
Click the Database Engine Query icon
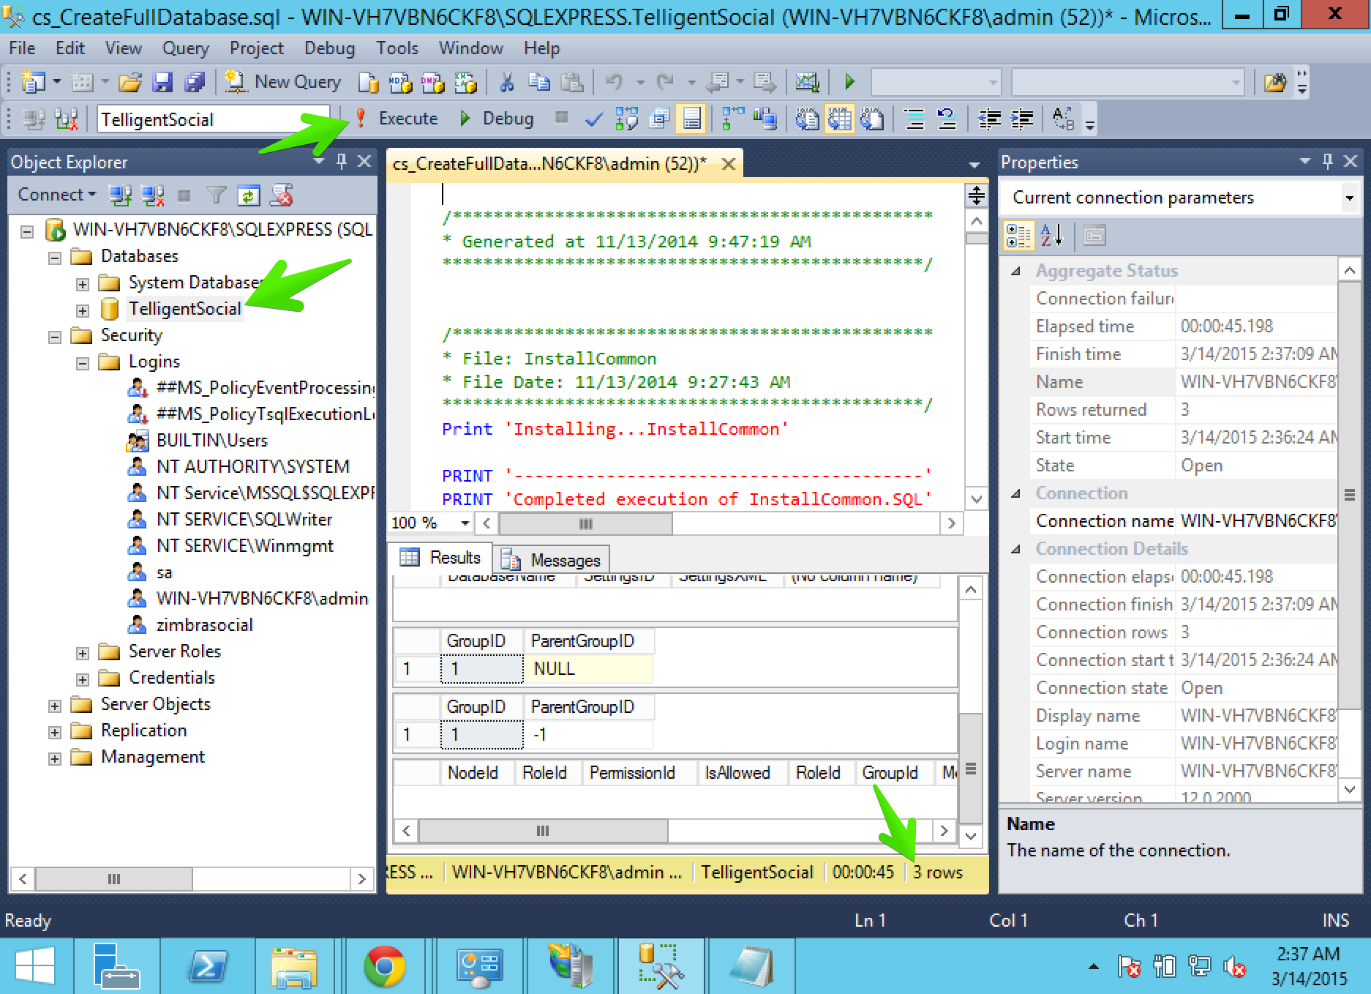coord(368,82)
